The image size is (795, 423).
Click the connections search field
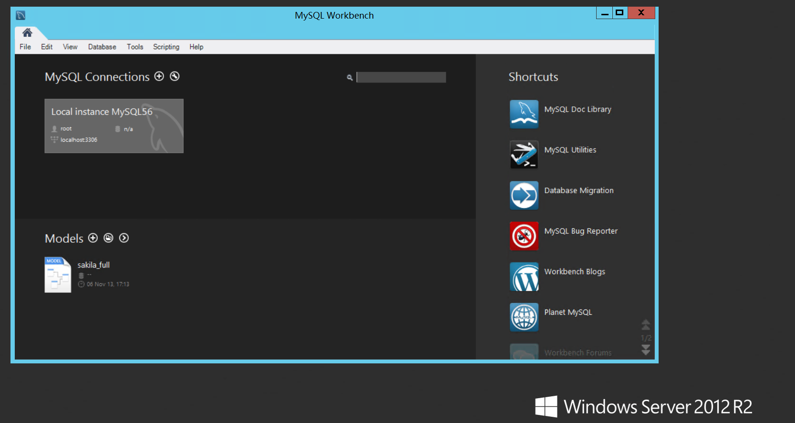click(x=401, y=77)
